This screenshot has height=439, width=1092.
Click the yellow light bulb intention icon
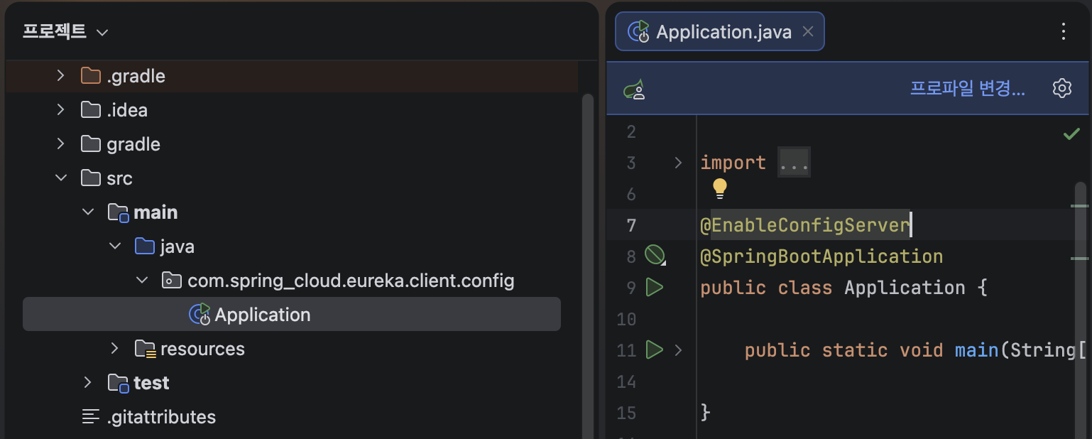(719, 188)
